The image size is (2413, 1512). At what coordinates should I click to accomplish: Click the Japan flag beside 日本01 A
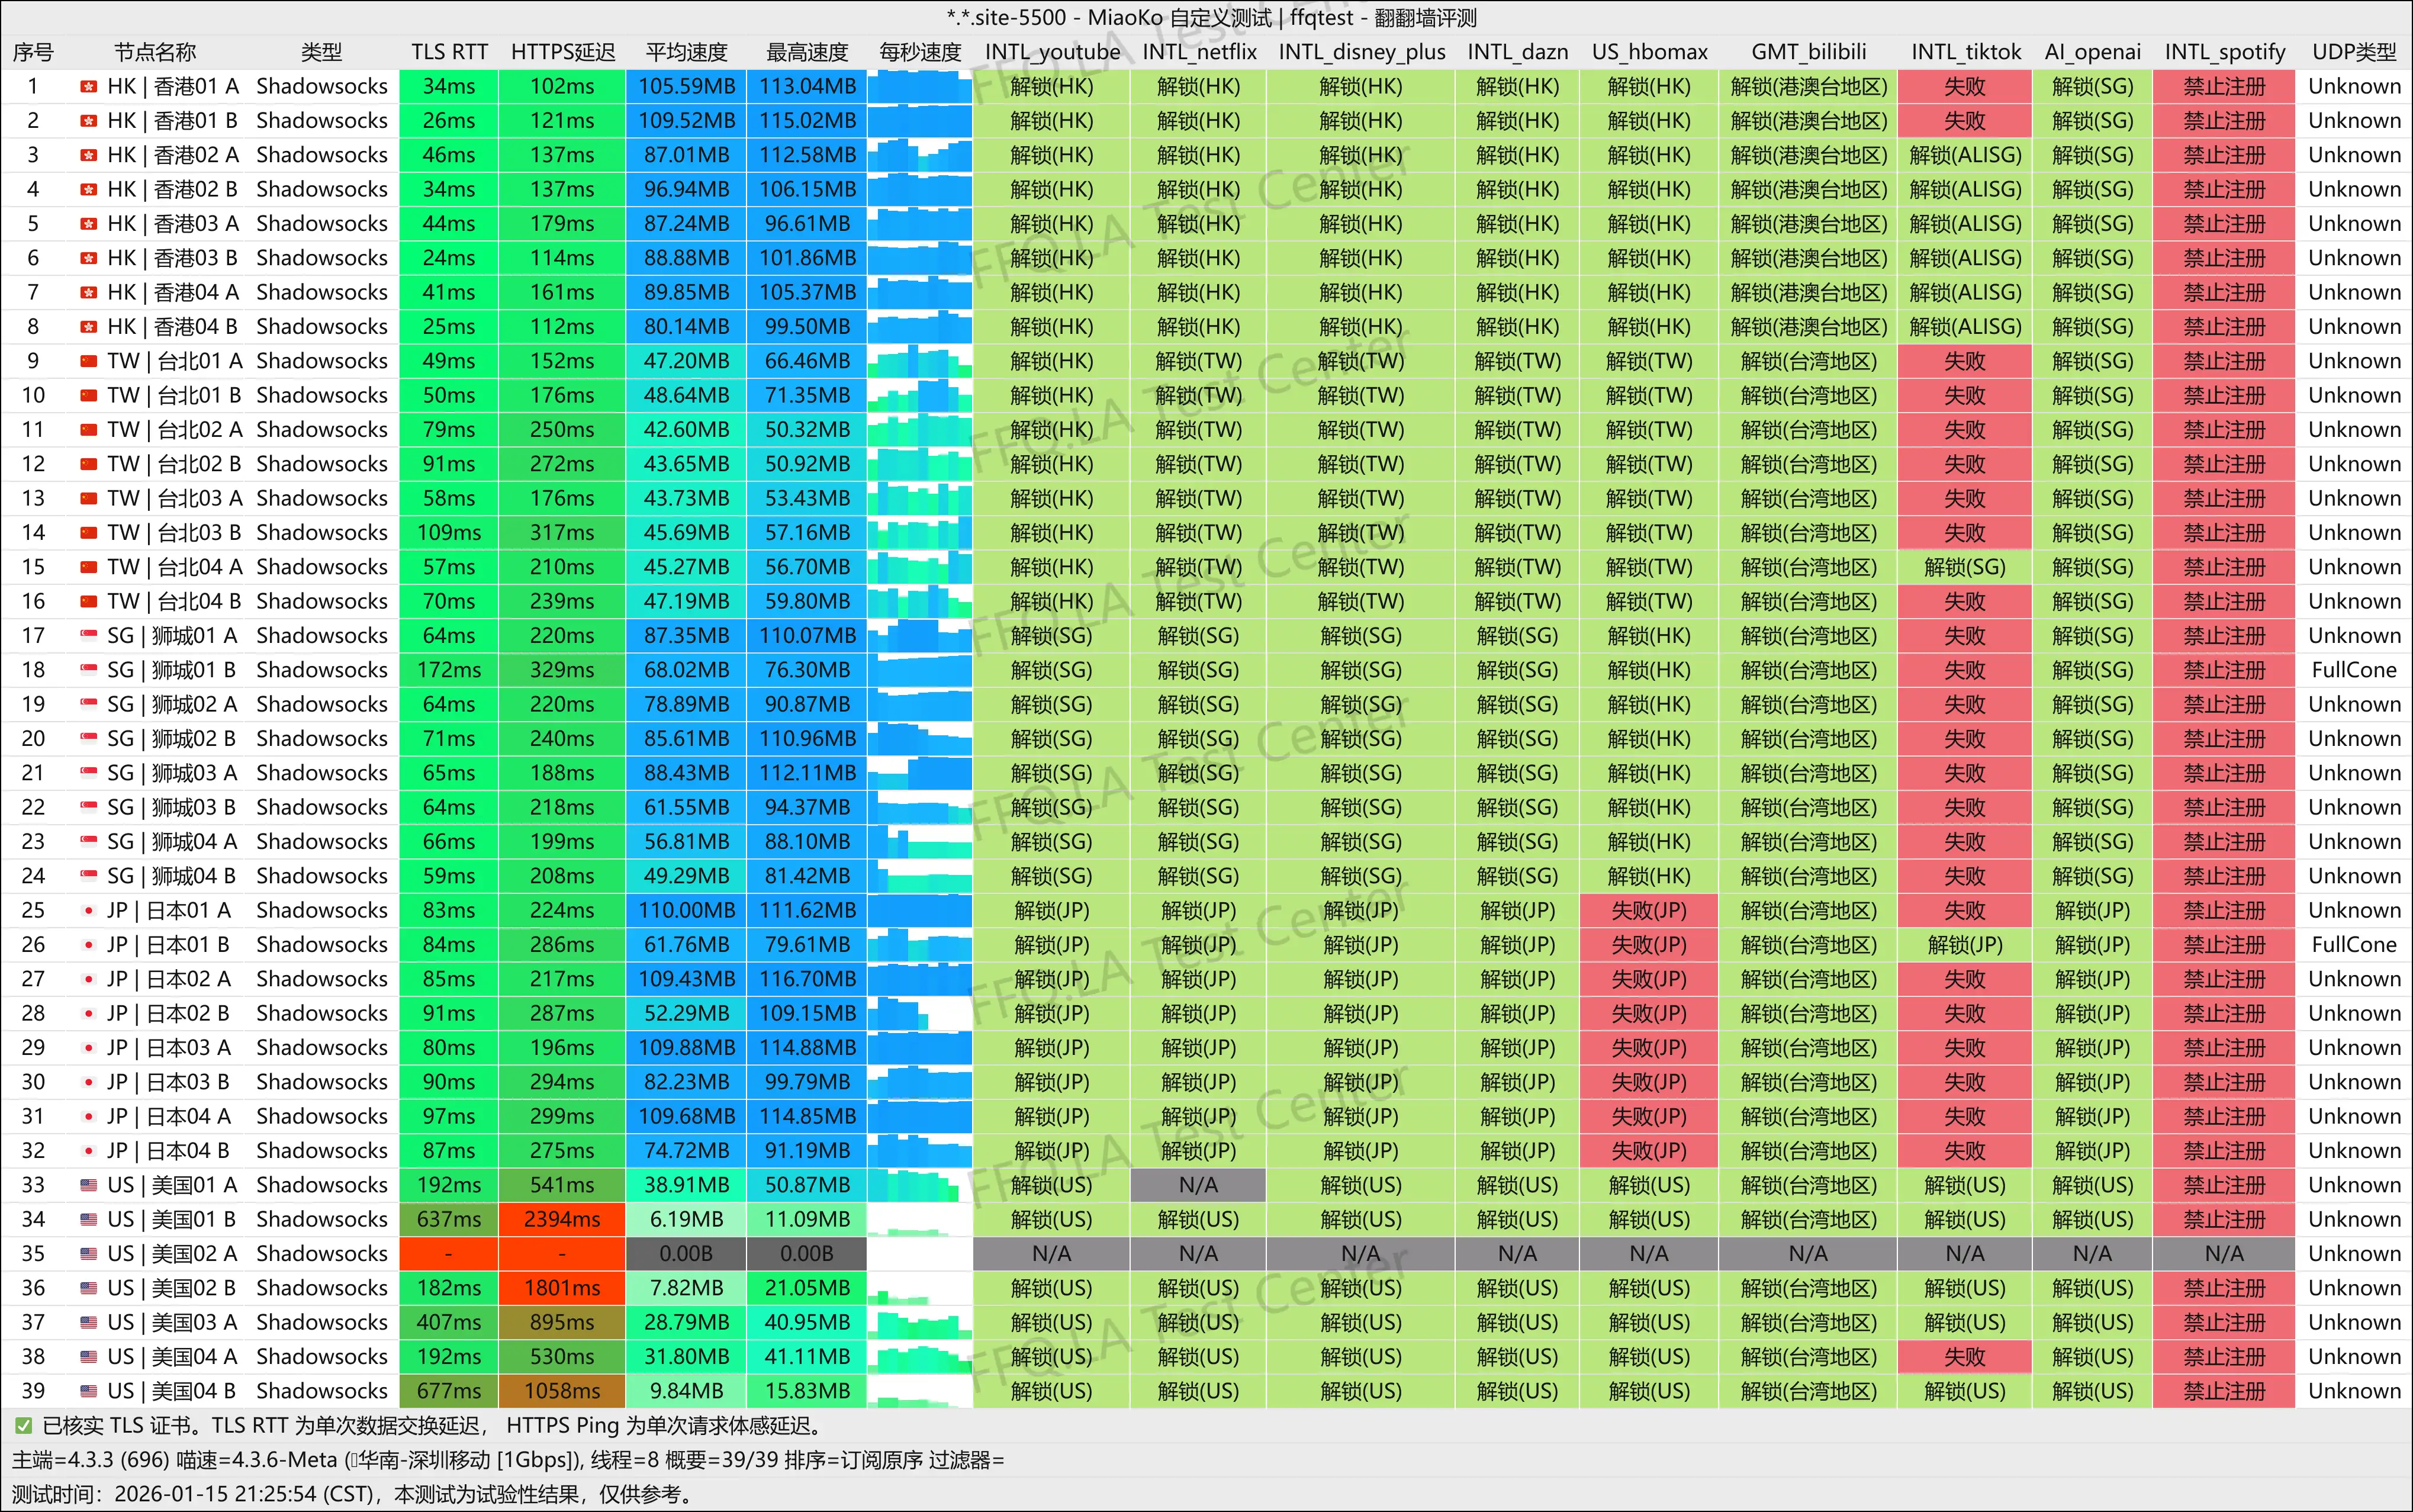88,911
